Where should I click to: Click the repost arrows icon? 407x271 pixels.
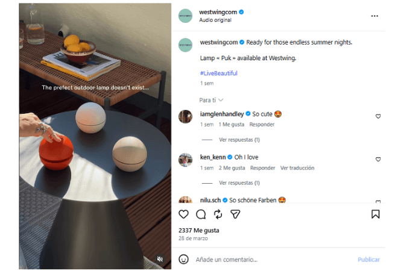[x=218, y=214]
